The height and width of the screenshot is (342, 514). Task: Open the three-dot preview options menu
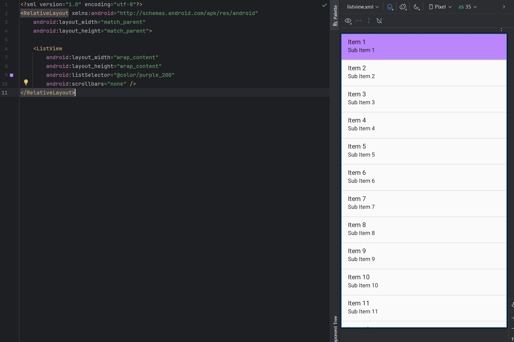click(501, 30)
